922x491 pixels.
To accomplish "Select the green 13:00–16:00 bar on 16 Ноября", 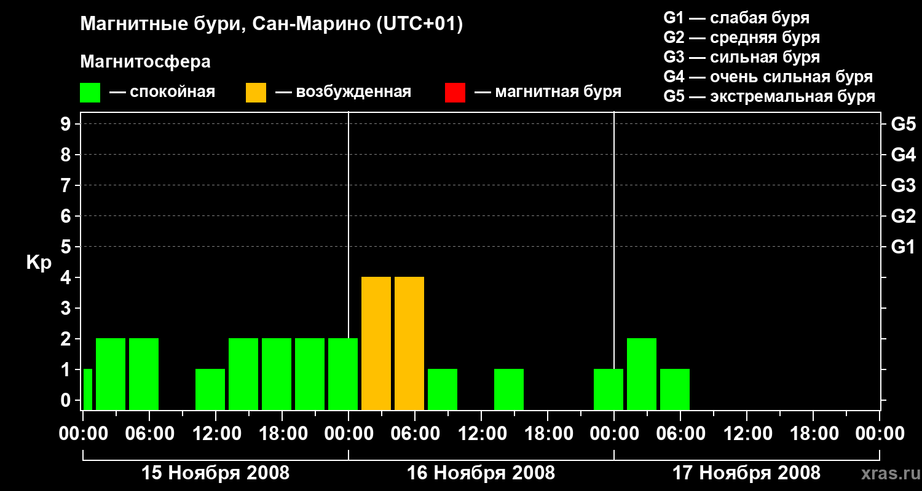I will pyautogui.click(x=509, y=389).
